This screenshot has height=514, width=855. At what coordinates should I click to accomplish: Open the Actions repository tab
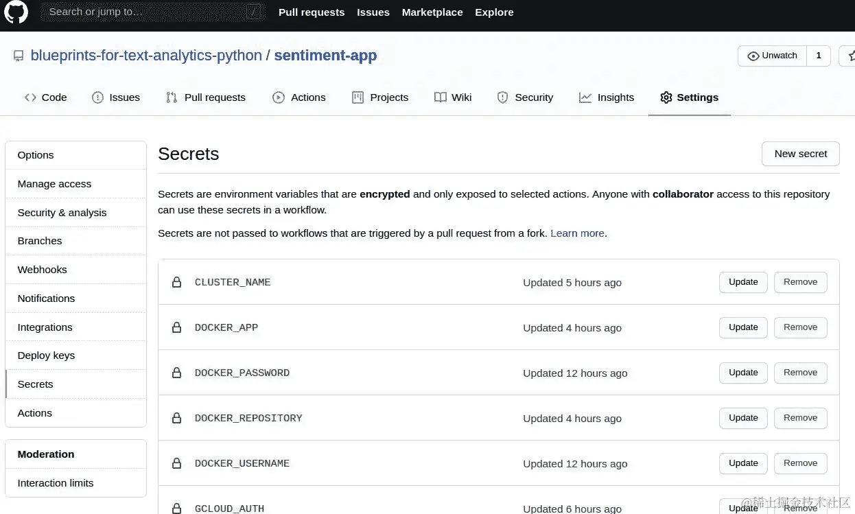tap(299, 97)
